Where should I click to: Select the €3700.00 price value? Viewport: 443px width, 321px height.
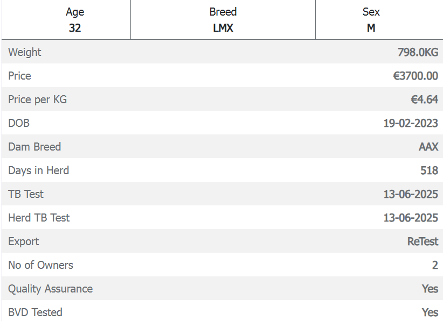coord(416,76)
